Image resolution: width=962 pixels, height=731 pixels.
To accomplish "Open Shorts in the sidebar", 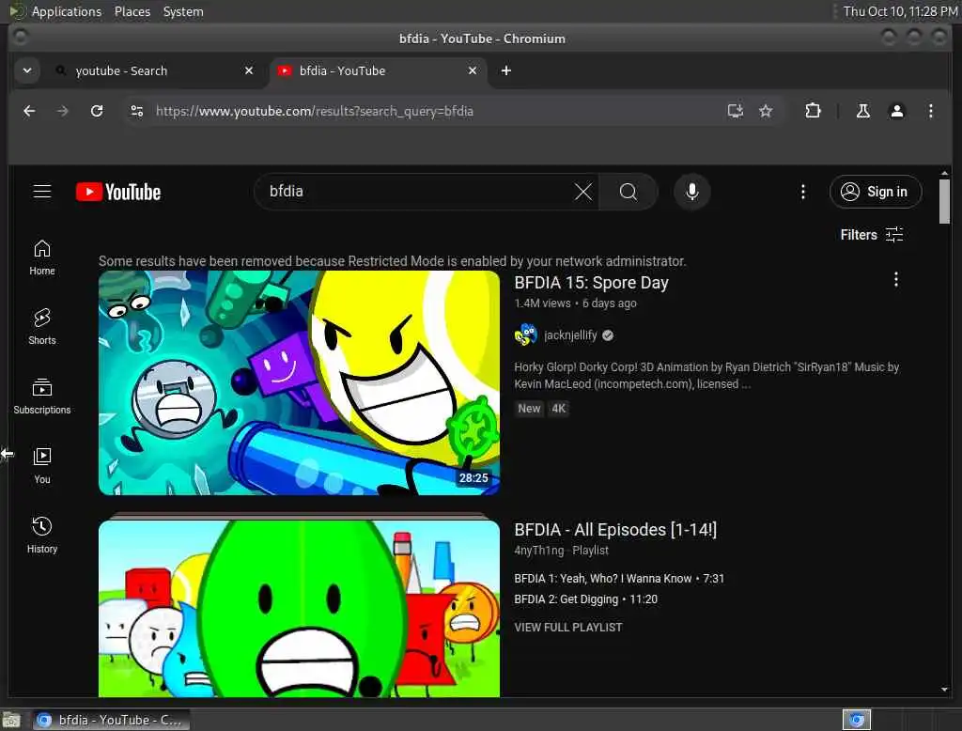I will [x=41, y=327].
